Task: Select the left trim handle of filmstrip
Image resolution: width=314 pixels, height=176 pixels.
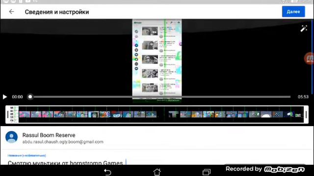Action: pos(8,114)
